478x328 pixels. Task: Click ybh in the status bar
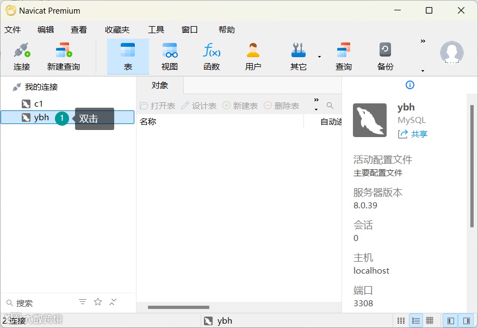coord(218,321)
